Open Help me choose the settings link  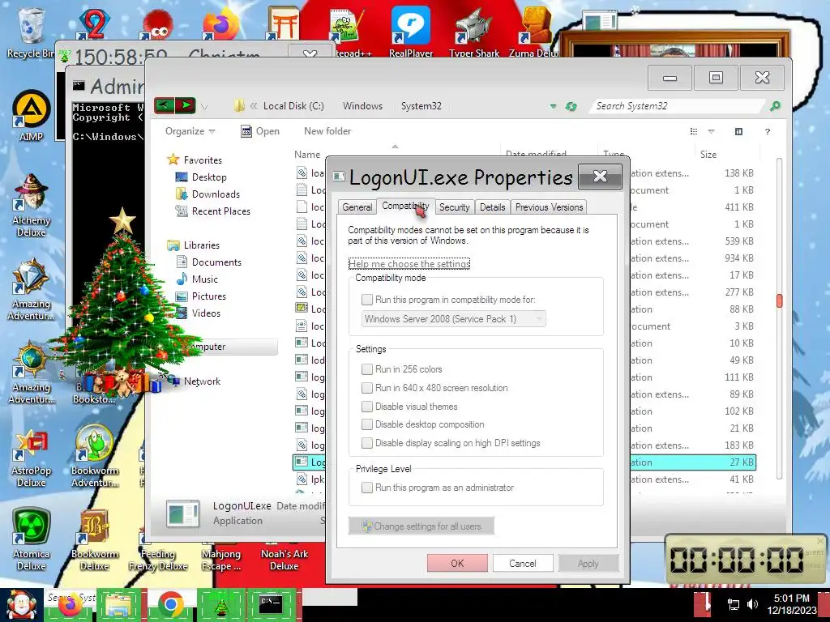pyautogui.click(x=409, y=263)
